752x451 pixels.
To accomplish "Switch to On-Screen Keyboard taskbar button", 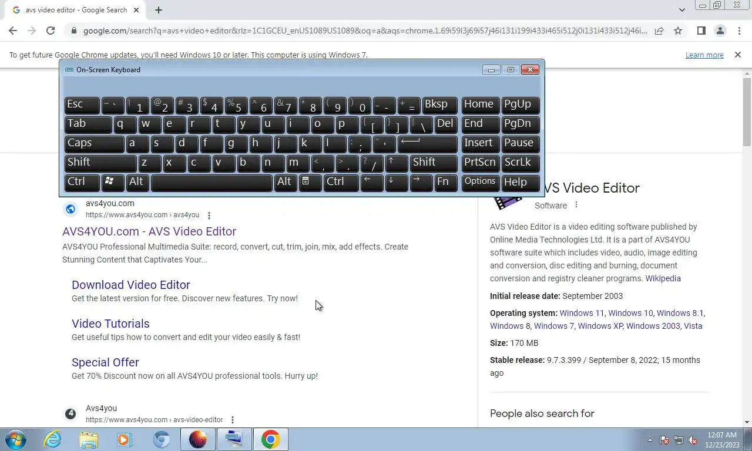I will 234,439.
